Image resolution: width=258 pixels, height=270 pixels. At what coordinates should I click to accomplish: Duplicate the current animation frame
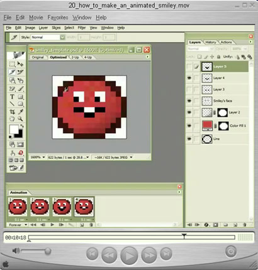(82, 225)
